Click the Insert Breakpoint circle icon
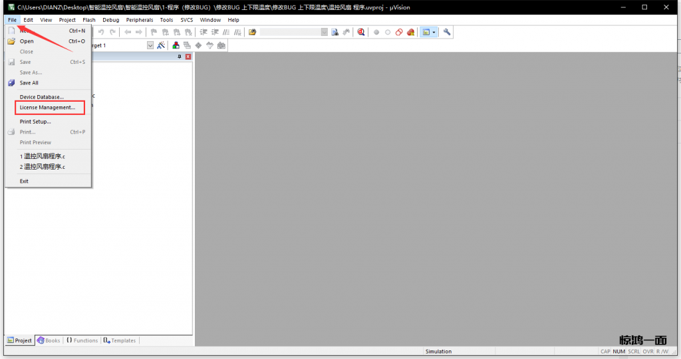Viewport: 681px width, 359px height. point(376,32)
